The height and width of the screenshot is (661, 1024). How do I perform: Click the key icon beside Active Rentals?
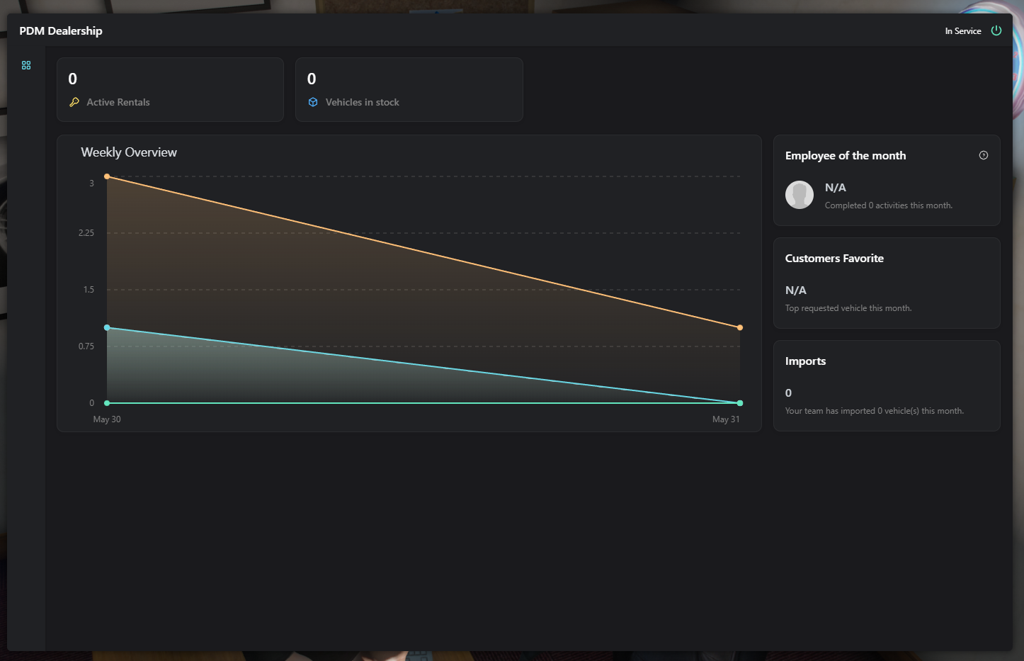pyautogui.click(x=74, y=102)
